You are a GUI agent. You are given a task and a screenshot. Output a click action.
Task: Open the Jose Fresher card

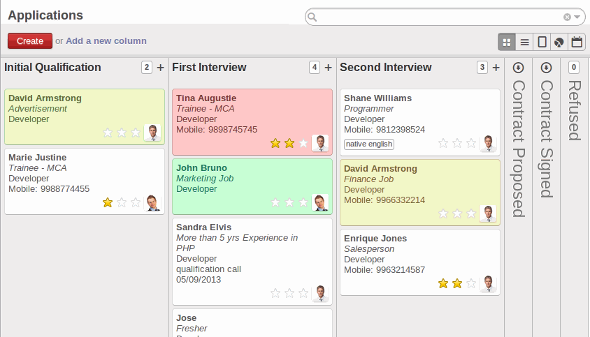pyautogui.click(x=252, y=323)
